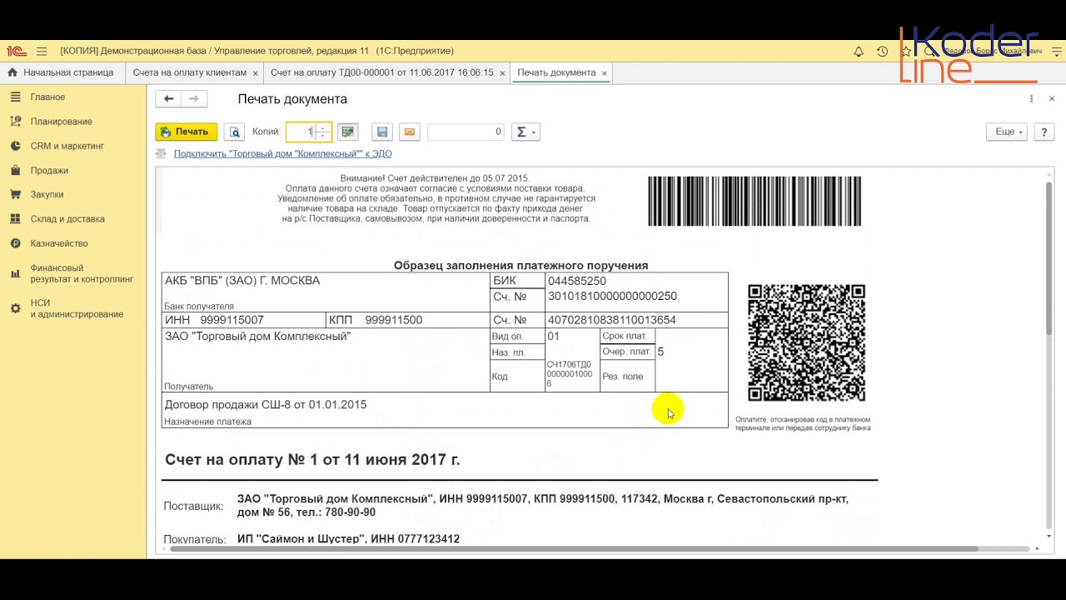
Task: Close the Счет на оплату ТД00-000001 tab
Action: (x=502, y=73)
